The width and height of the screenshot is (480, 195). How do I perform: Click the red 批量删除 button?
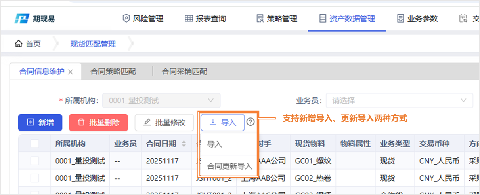[98, 123]
